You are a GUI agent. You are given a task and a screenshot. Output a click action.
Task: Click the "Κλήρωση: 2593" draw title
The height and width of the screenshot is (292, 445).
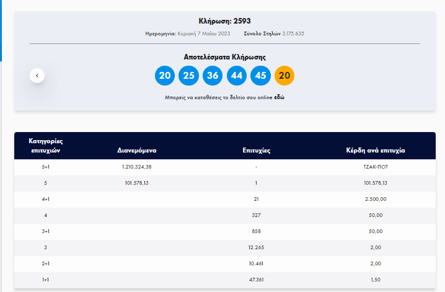pyautogui.click(x=224, y=21)
